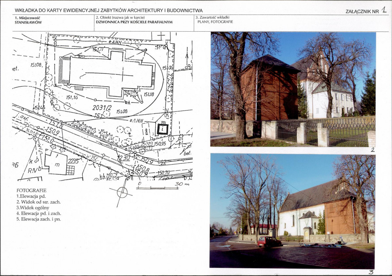Screen dimensions: 392x276
Task: Click the north arrow compass symbol
Action: point(121,193)
